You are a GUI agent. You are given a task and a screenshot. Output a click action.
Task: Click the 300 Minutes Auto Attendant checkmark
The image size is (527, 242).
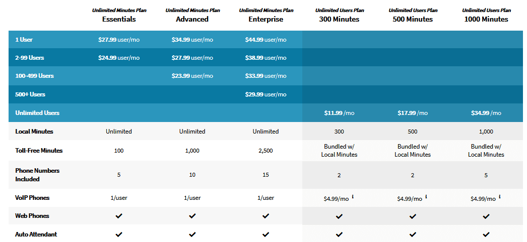click(339, 234)
